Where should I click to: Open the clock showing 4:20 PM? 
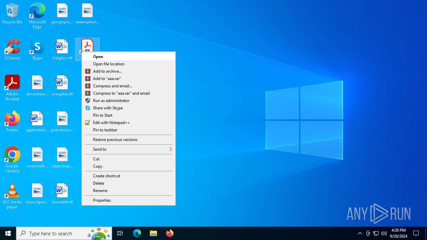[398, 233]
